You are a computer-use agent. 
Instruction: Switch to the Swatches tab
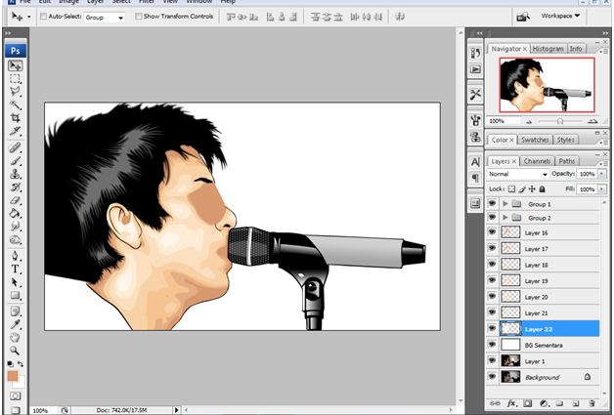[535, 140]
